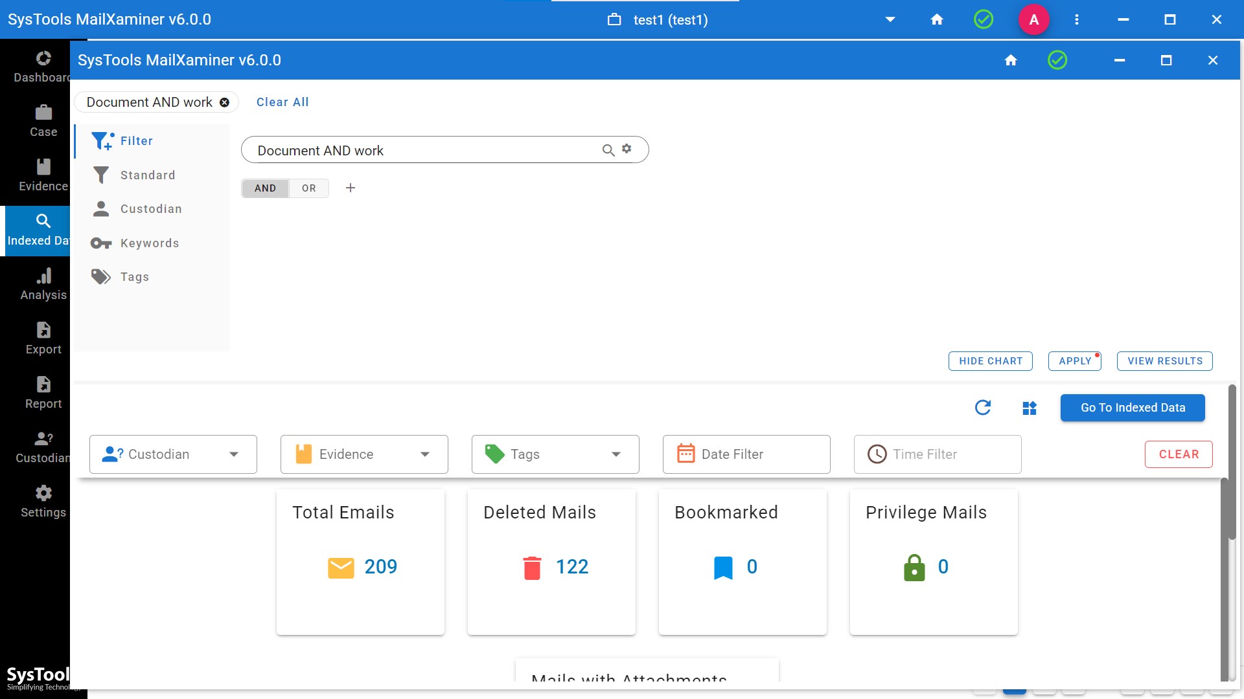
Task: Add a new search condition with plus
Action: tap(351, 188)
